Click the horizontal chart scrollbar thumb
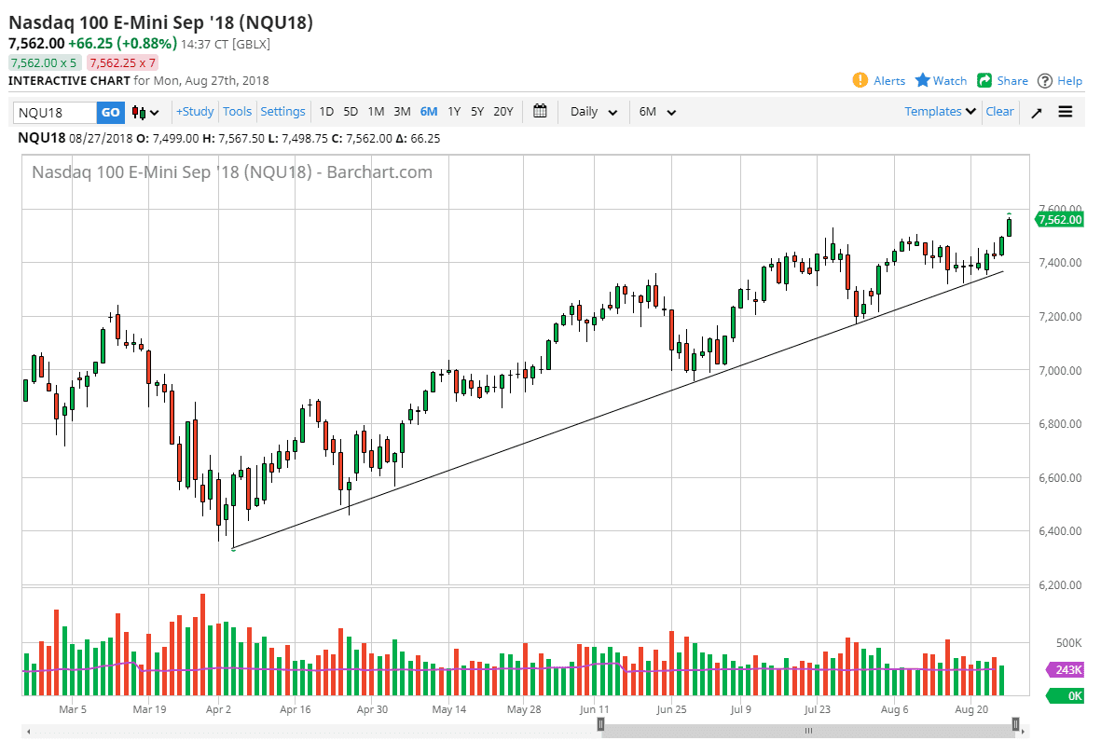Image resolution: width=1101 pixels, height=741 pixels. pos(808,731)
